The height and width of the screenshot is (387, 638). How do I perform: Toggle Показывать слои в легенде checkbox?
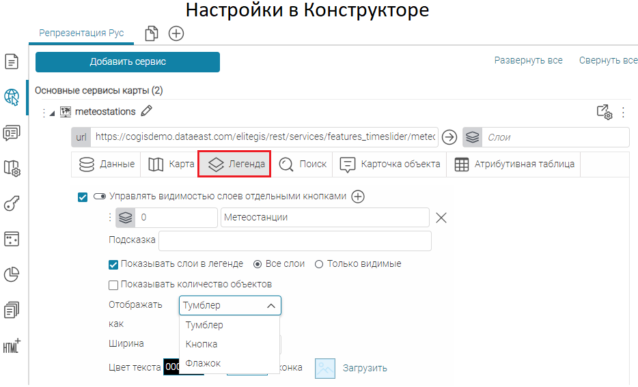tap(113, 264)
